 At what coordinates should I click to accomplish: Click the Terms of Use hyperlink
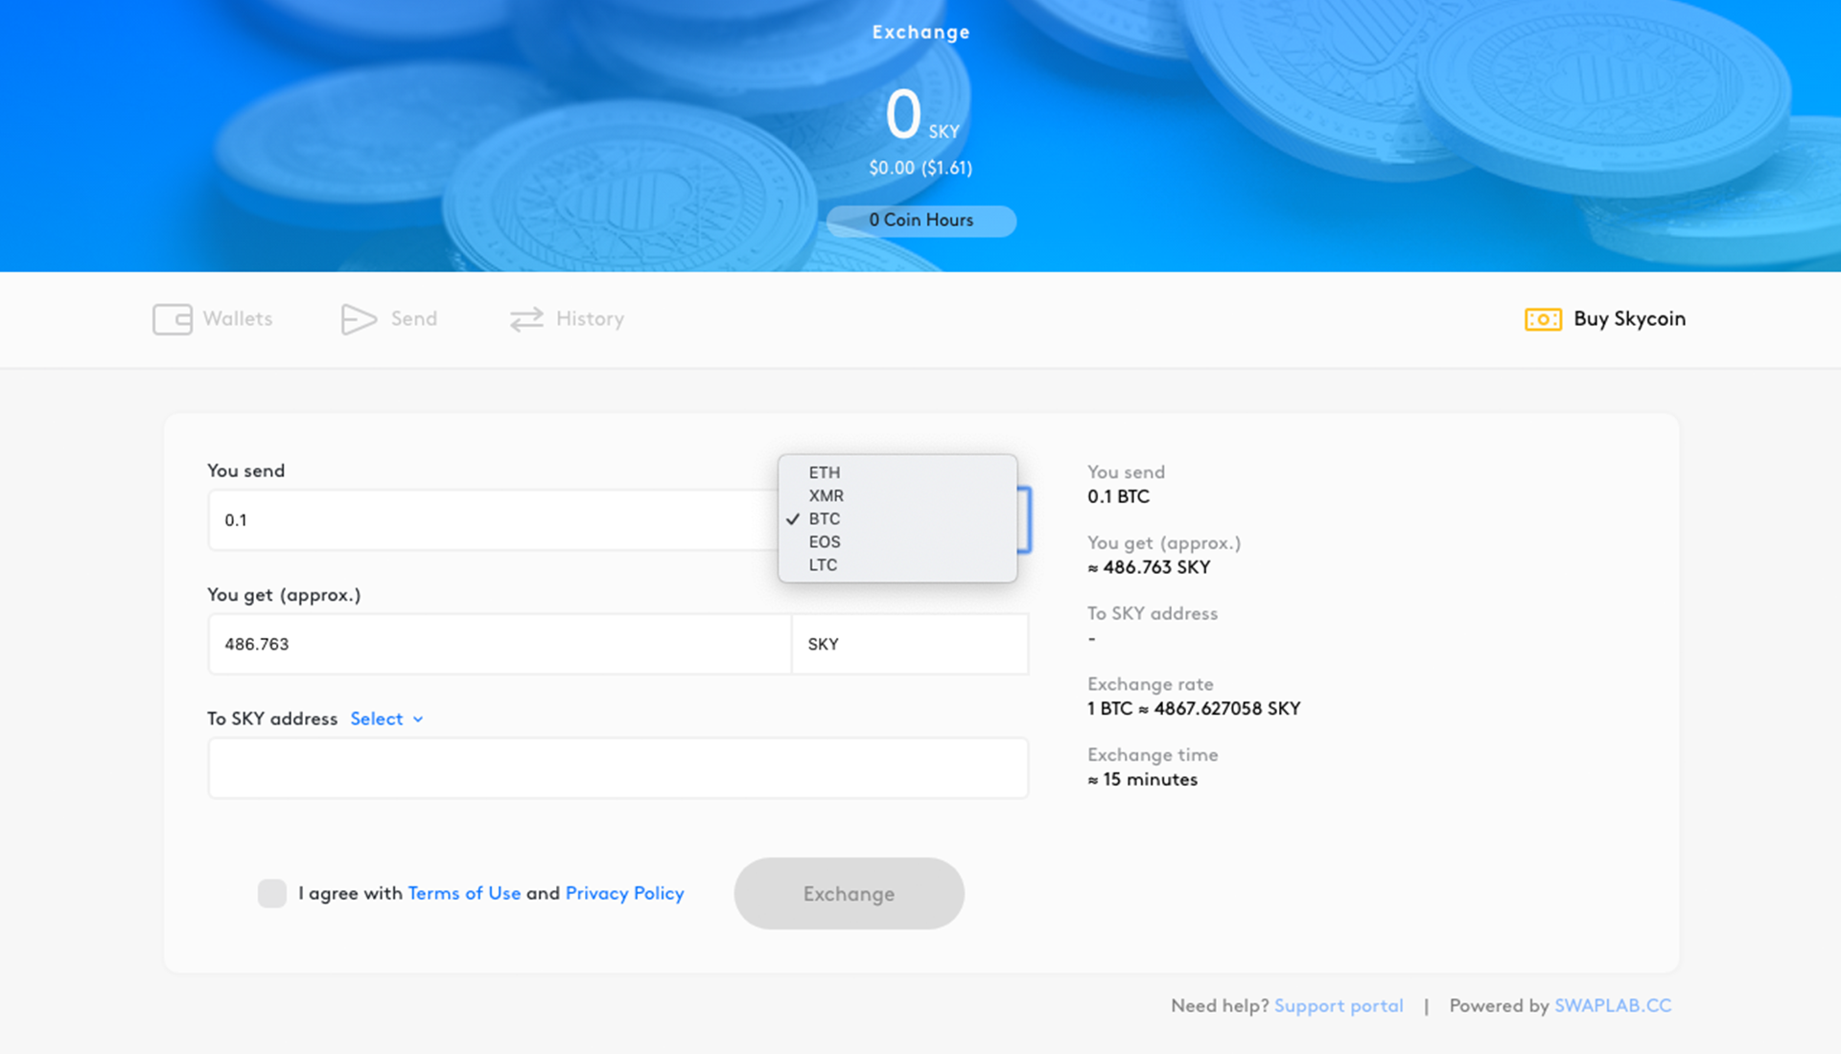(x=461, y=893)
